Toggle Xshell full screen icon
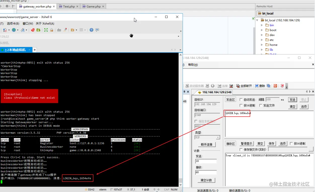The height and width of the screenshot is (192, 315). tap(46, 30)
